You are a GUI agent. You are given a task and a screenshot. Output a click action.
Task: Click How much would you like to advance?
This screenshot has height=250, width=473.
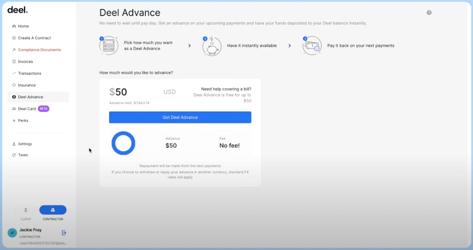tap(136, 73)
